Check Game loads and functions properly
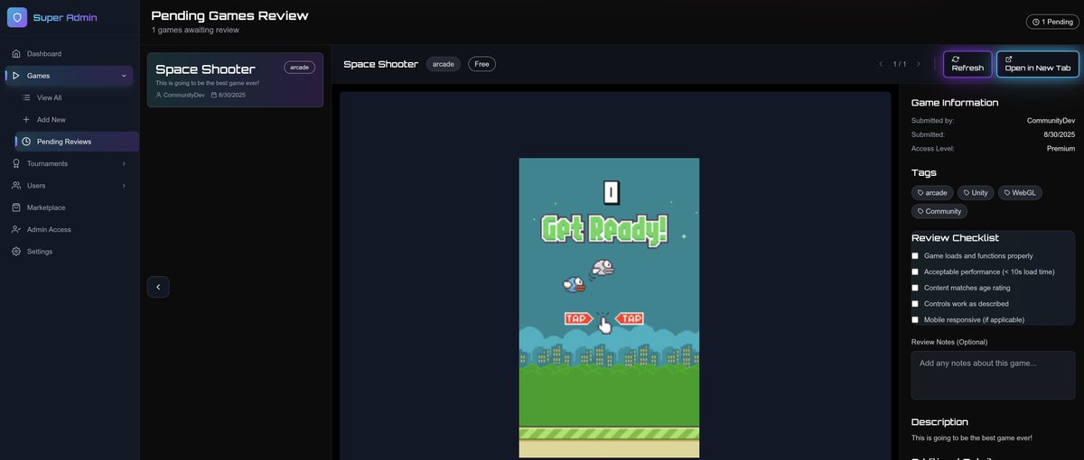 (915, 256)
